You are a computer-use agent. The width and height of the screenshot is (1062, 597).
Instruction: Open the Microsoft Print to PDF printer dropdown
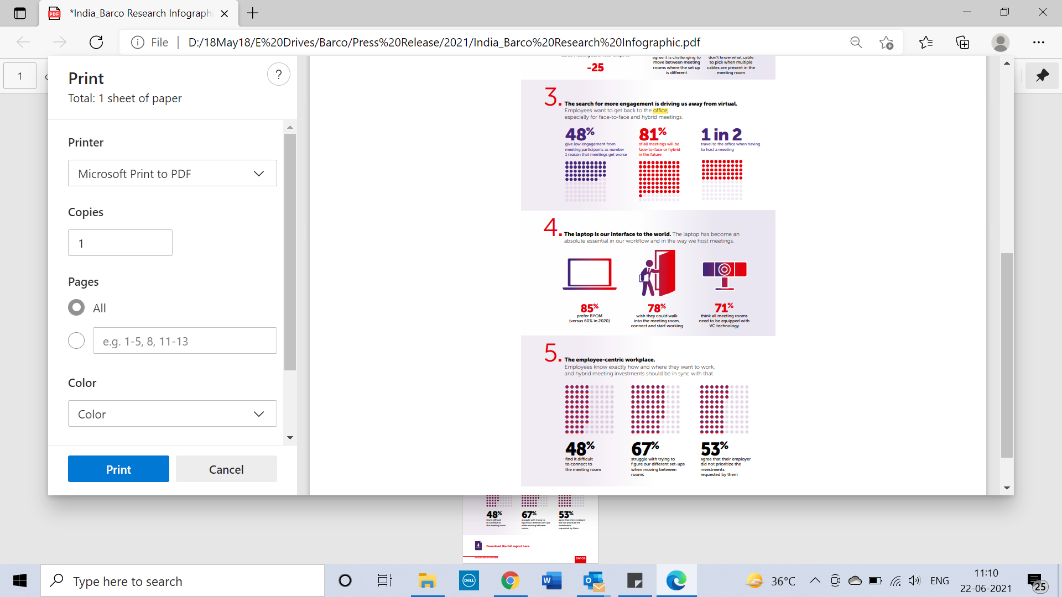tap(172, 174)
